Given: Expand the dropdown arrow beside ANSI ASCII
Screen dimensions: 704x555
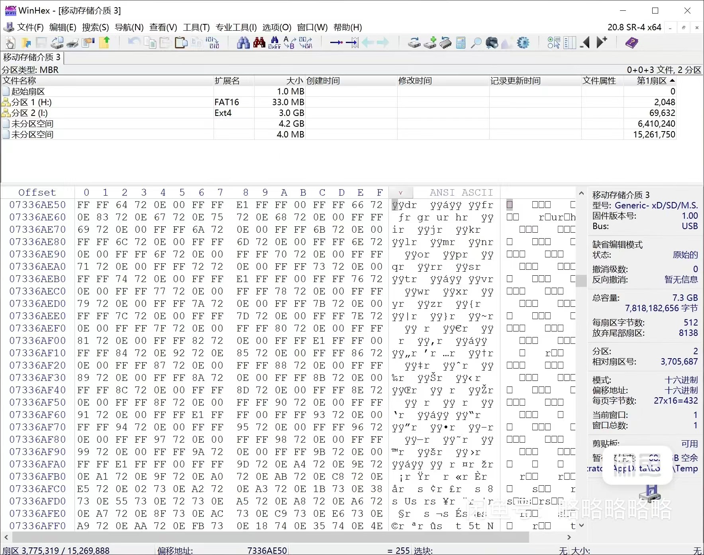Looking at the screenshot, I should coord(400,193).
